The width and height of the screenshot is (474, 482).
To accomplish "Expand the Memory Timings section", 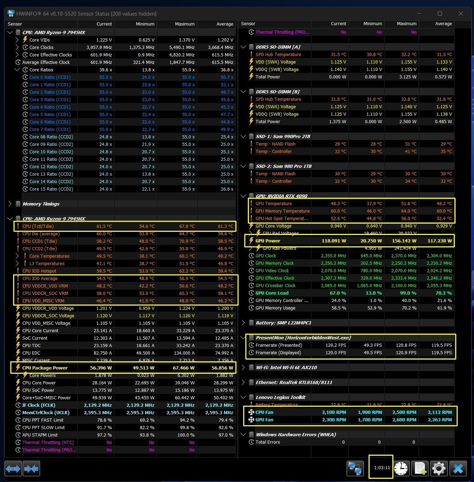I will [x=10, y=204].
